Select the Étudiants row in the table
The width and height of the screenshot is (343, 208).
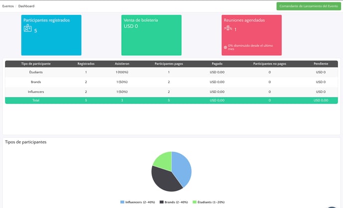(x=36, y=72)
